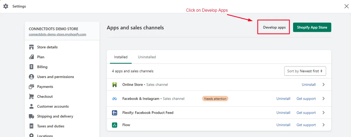Click the Flow app icon
The image size is (351, 137).
[x=115, y=125]
